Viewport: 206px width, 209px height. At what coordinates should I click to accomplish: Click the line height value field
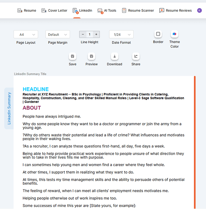[90, 34]
